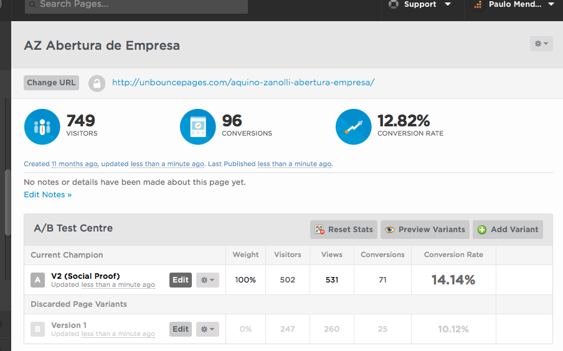
Task: Click the padlock icon beside Change URL
Action: (97, 83)
